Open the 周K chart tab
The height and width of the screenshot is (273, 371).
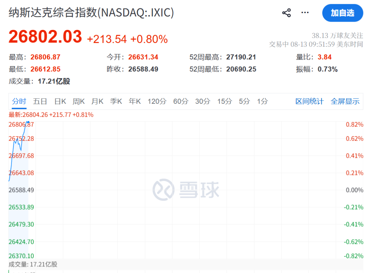[x=79, y=101]
